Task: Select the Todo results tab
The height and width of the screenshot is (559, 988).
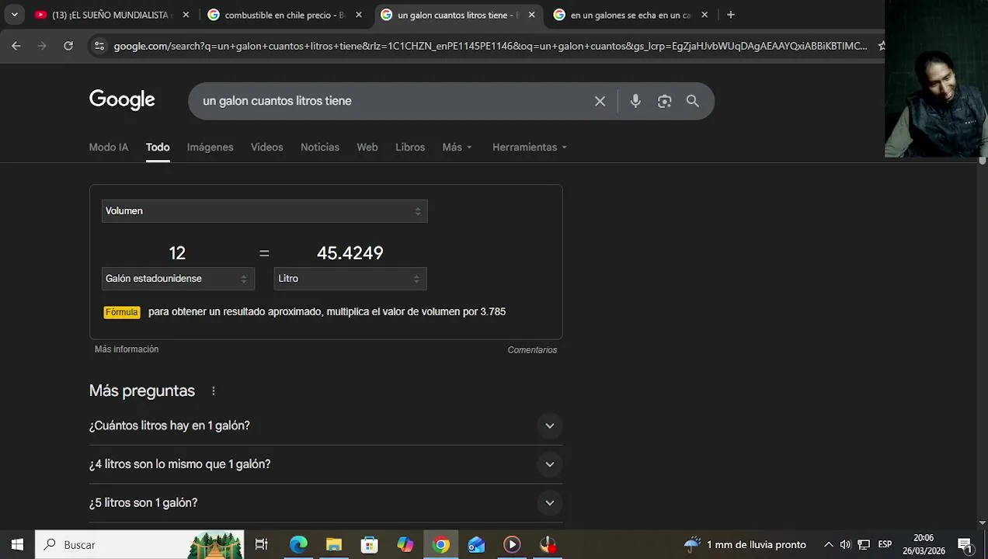Action: coord(158,147)
